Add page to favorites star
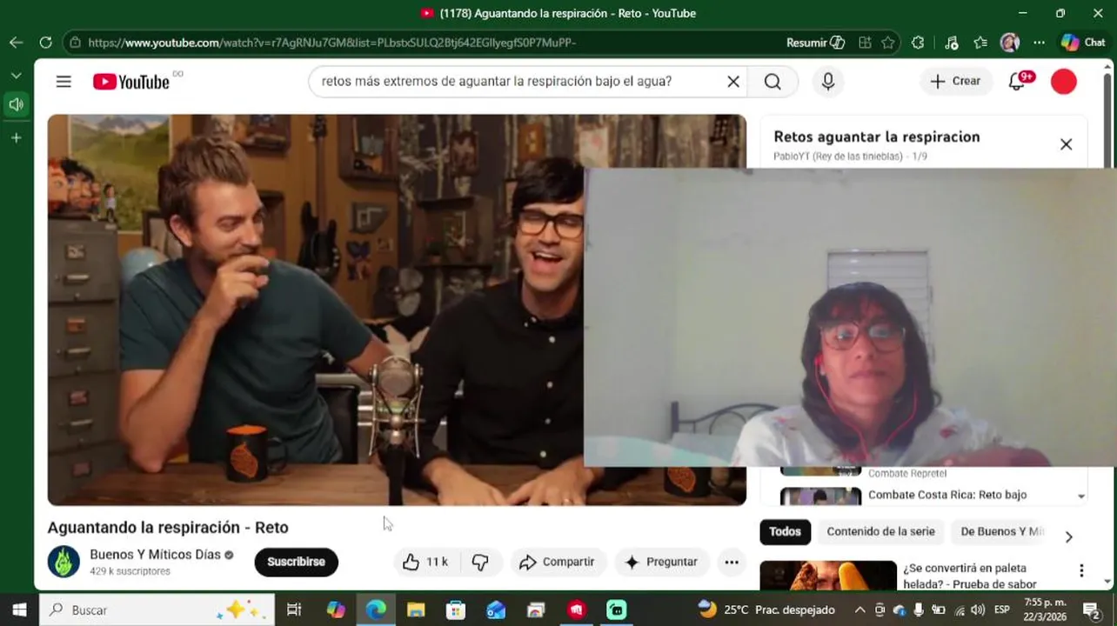This screenshot has height=626, width=1117. (887, 43)
